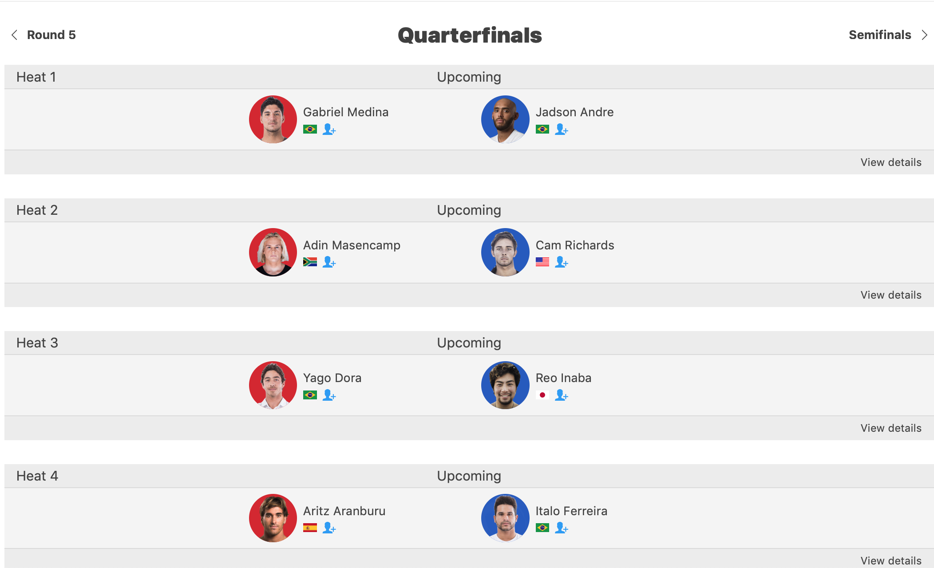The height and width of the screenshot is (568, 934).
Task: Click the follow icon under Italo Ferreira
Action: point(562,528)
